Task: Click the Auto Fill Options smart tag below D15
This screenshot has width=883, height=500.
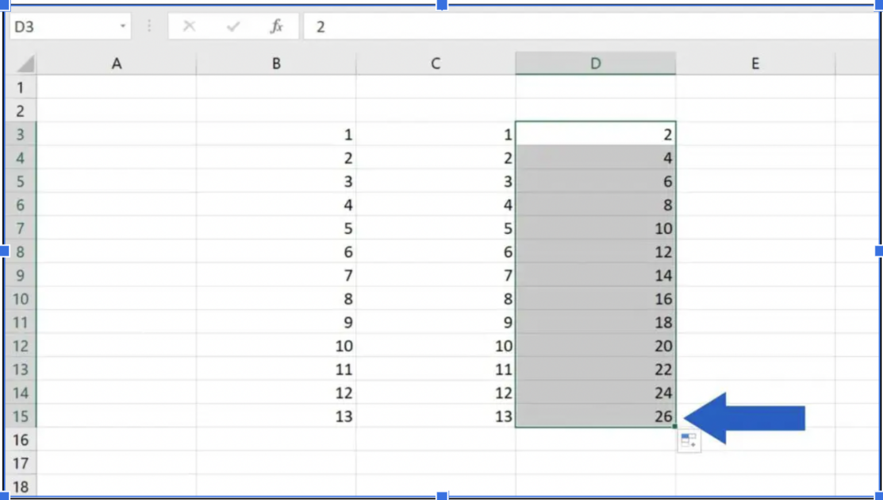Action: coord(689,441)
